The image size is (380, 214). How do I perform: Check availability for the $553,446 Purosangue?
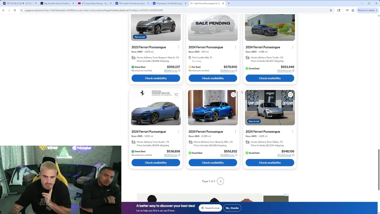tap(270, 78)
